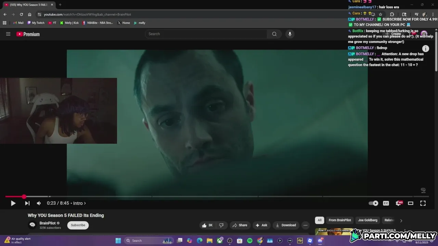
Task: Open Microsoft Edge from taskbar
Action: pos(199,241)
